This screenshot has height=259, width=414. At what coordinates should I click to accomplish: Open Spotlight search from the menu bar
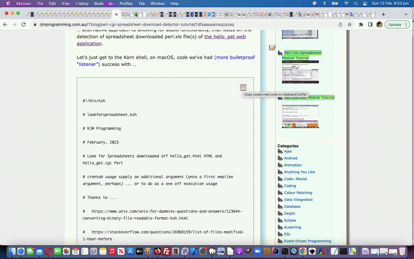coord(356,4)
